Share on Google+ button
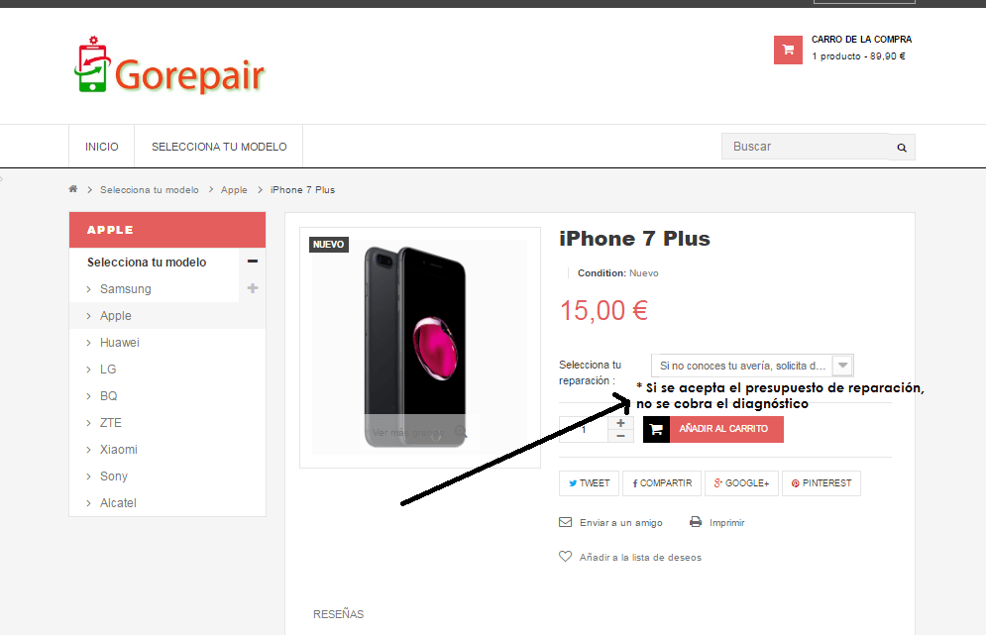986x635 pixels. point(741,483)
